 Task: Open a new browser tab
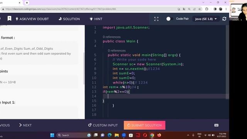tap(27, 3)
